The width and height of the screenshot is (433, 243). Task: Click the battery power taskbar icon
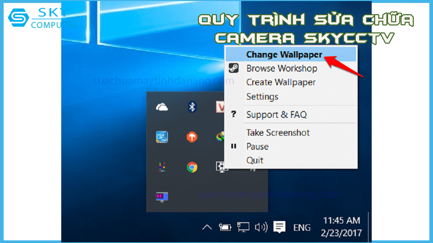[x=225, y=227]
